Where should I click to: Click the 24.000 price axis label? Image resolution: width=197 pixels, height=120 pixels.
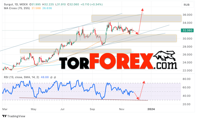click(x=187, y=62)
